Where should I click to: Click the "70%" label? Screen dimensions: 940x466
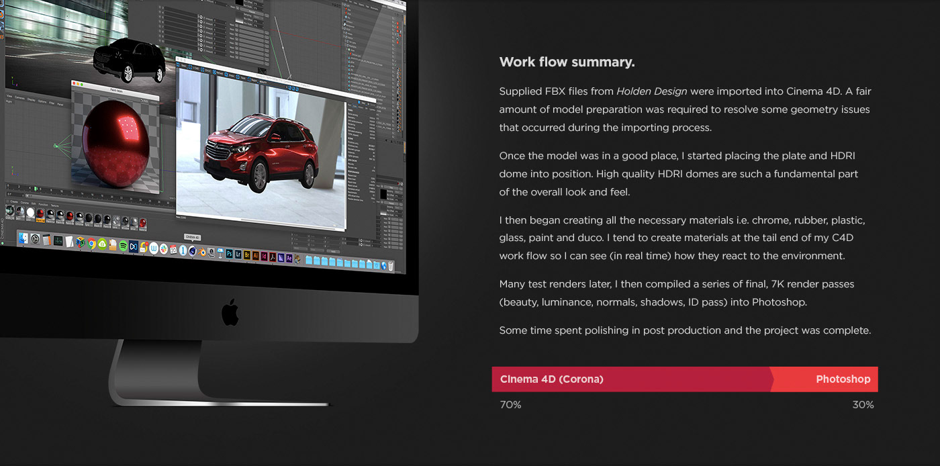point(510,405)
